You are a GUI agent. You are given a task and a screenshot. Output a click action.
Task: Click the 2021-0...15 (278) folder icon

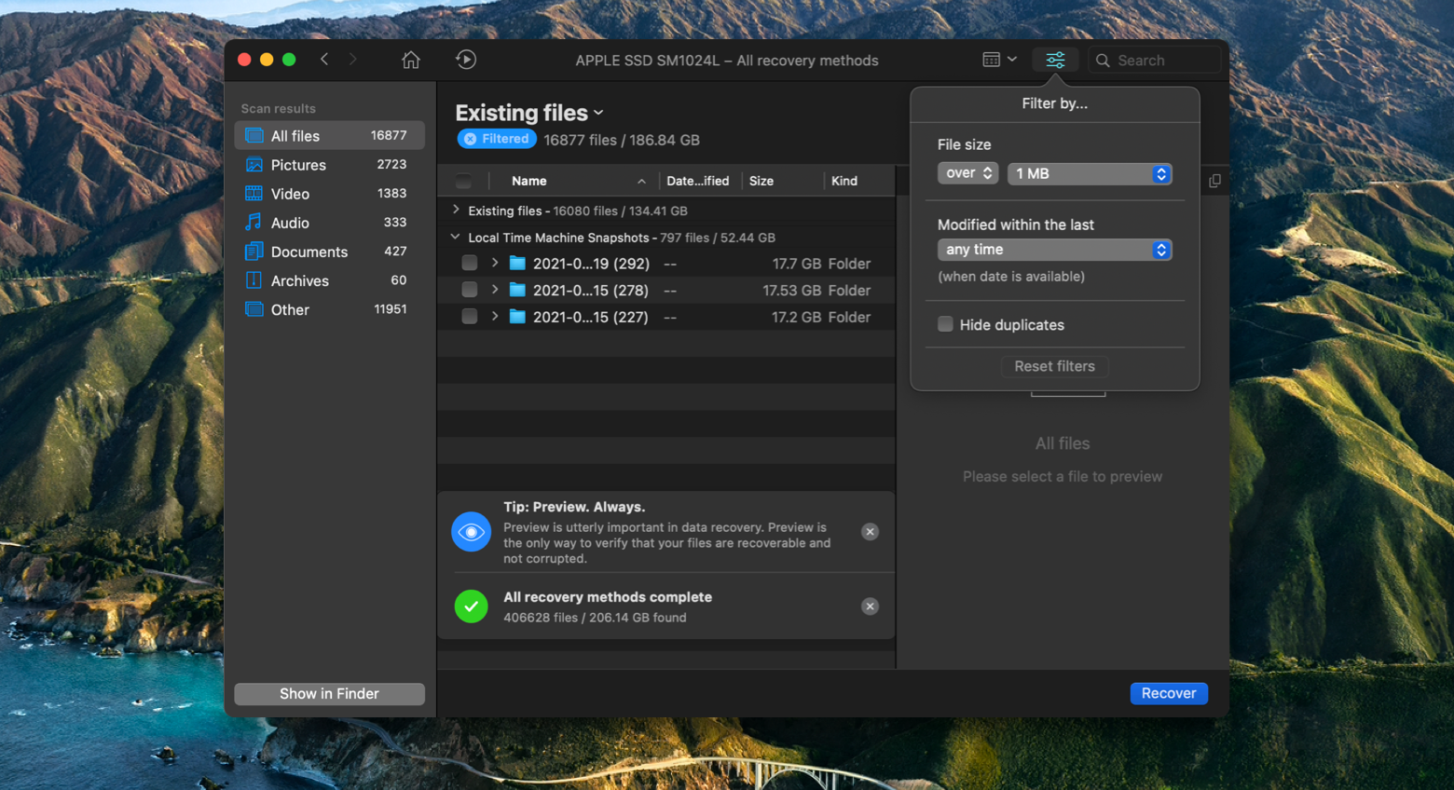point(517,291)
